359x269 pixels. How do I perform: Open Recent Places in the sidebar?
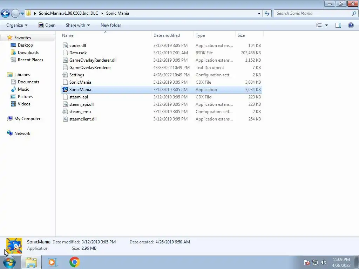point(31,60)
